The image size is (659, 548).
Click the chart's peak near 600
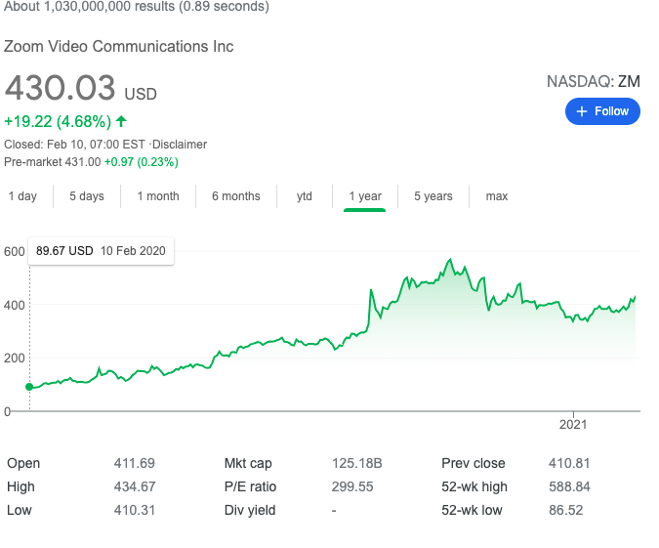[x=450, y=259]
